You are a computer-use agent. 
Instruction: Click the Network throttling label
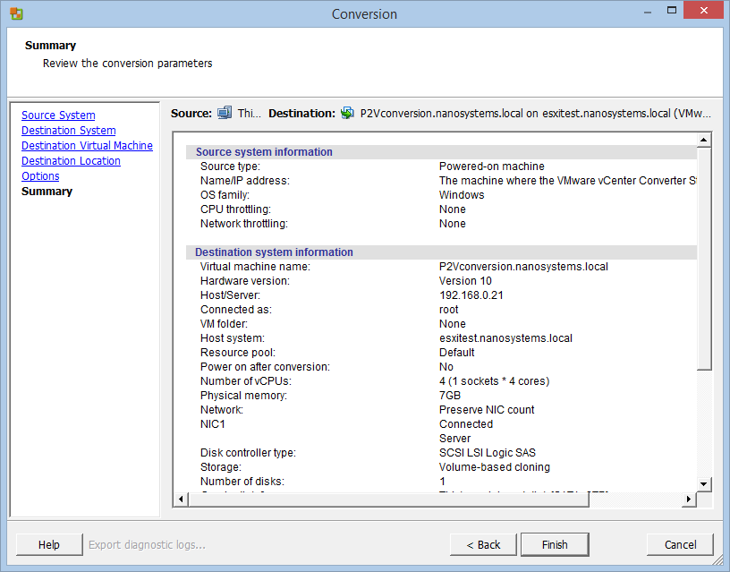click(244, 224)
